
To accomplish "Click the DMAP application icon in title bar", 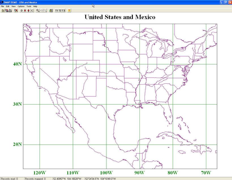I will (x=2, y=2).
